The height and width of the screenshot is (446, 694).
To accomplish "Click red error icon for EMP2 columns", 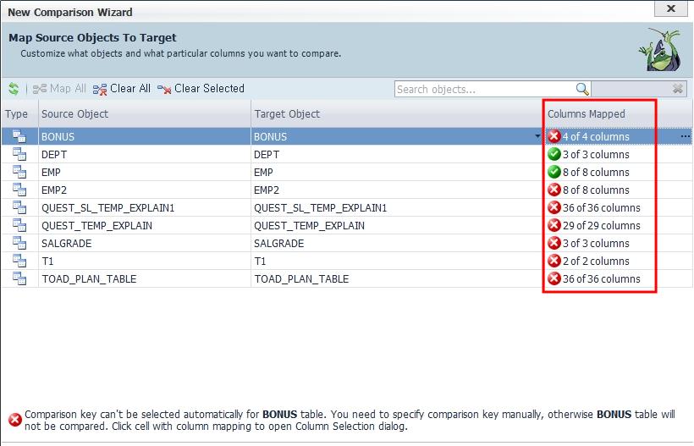I will pos(554,190).
